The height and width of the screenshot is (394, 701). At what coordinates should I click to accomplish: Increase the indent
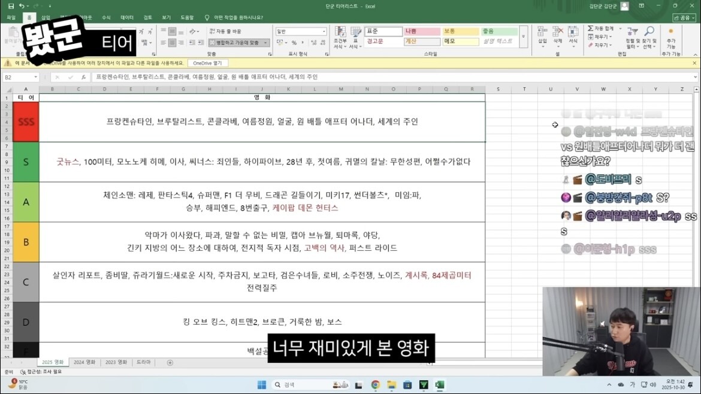click(x=201, y=43)
